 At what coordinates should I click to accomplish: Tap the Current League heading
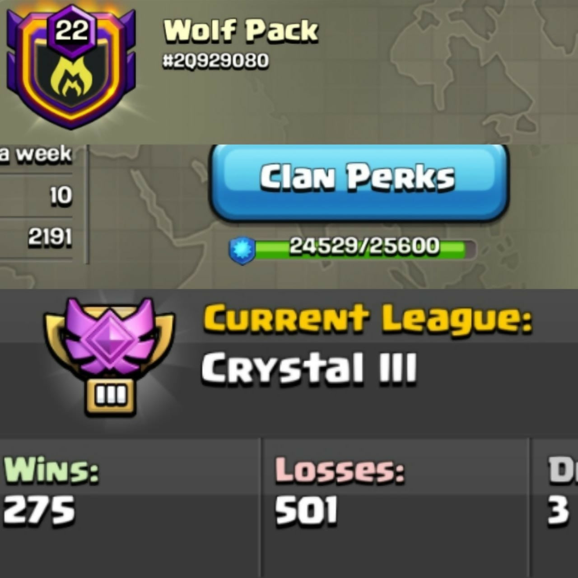point(368,318)
